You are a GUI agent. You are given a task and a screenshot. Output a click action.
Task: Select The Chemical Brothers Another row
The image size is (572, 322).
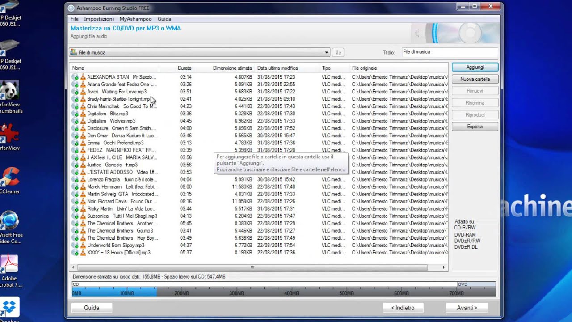tap(259, 223)
